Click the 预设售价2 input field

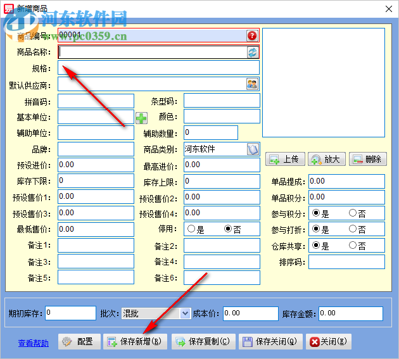tap(222, 197)
